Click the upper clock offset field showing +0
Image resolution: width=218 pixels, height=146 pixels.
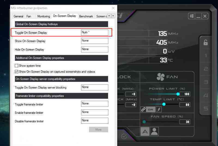pos(131,94)
